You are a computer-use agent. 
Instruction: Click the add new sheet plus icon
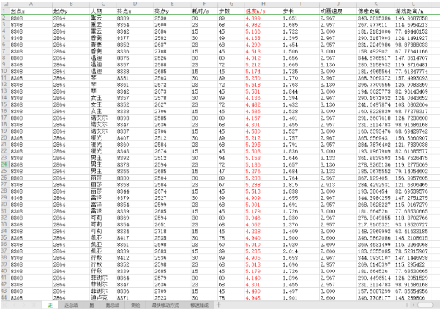(217, 305)
